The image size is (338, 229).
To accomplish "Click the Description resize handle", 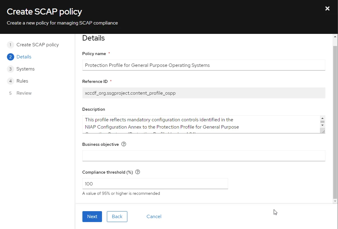I will [323, 131].
